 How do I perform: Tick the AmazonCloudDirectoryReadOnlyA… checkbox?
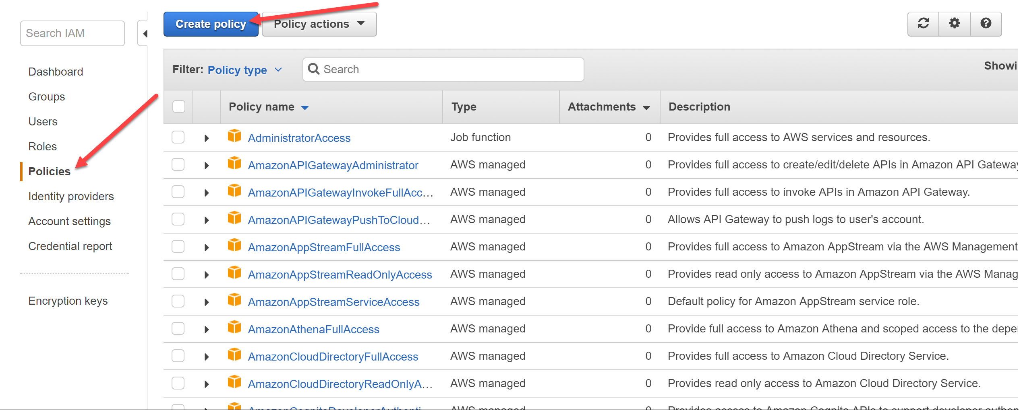[x=178, y=383]
